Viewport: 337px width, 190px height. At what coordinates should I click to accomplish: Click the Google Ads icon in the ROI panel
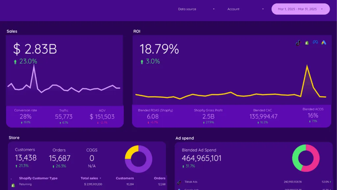[x=324, y=42]
